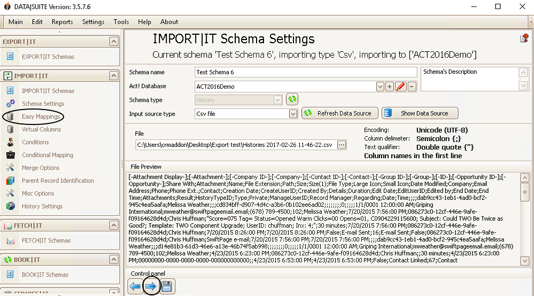This screenshot has height=296, width=534.
Task: Click the Schema name input field
Action: click(306, 72)
